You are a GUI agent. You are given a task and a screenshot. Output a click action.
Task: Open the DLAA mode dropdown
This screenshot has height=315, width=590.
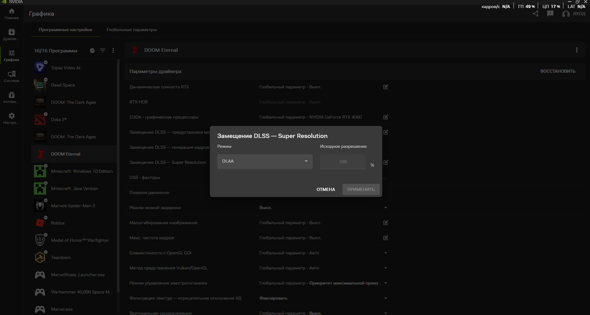click(x=265, y=161)
